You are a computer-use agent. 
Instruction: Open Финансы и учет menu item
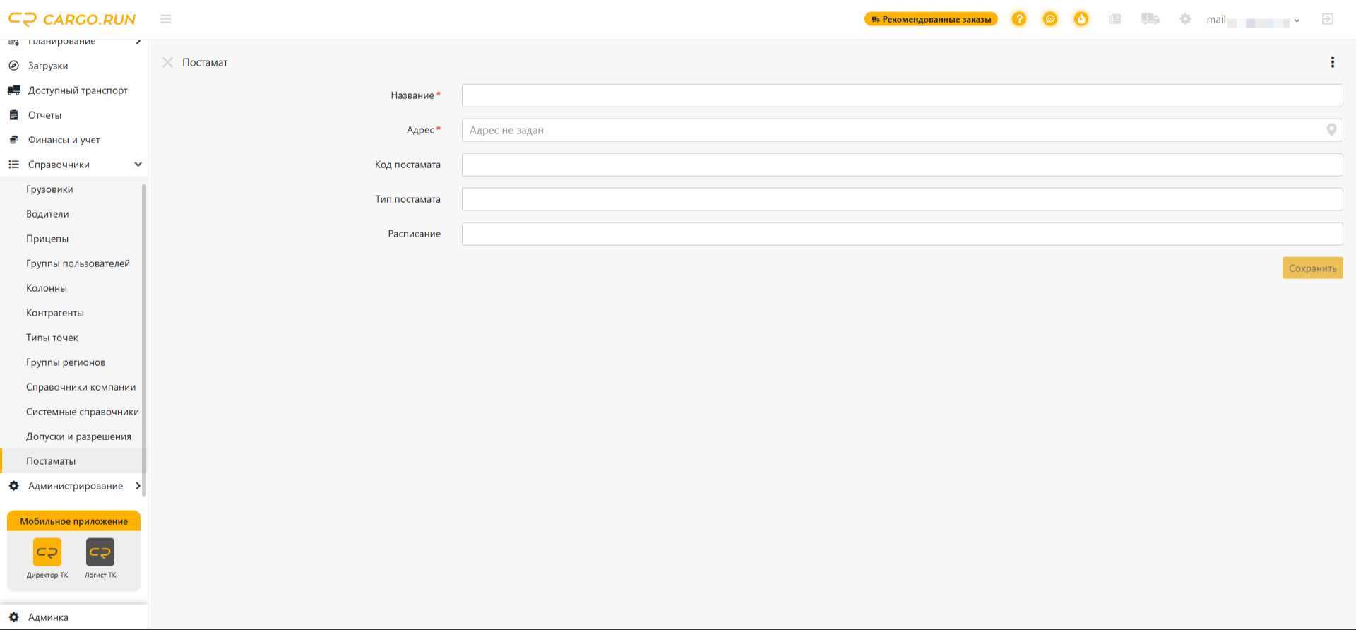[x=64, y=140]
